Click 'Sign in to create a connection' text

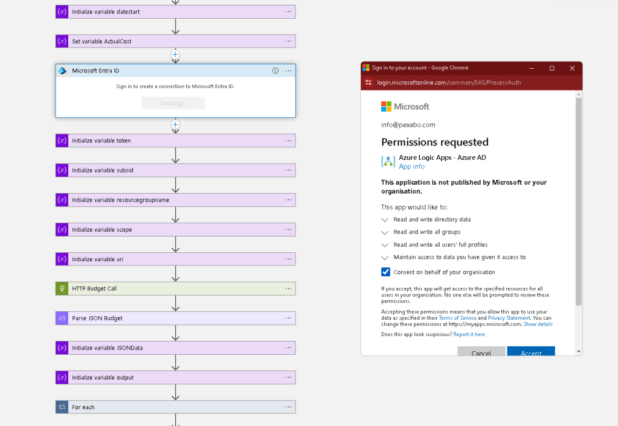175,86
